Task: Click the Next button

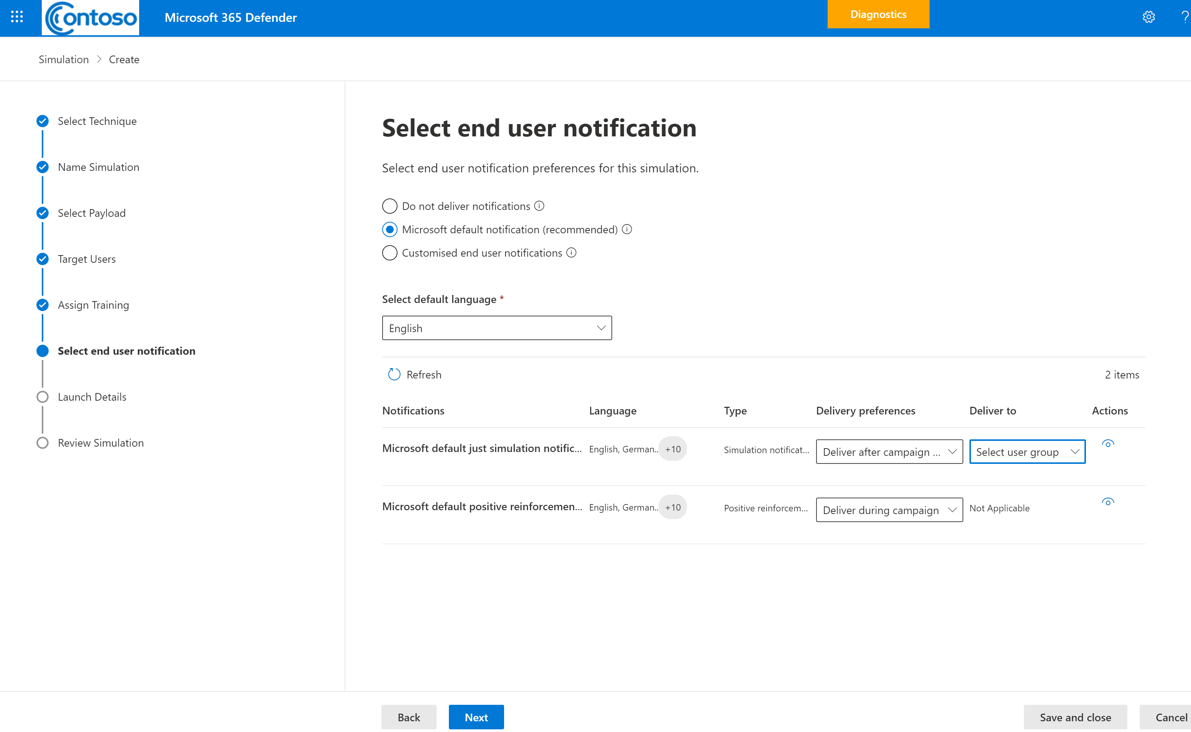Action: pyautogui.click(x=476, y=717)
